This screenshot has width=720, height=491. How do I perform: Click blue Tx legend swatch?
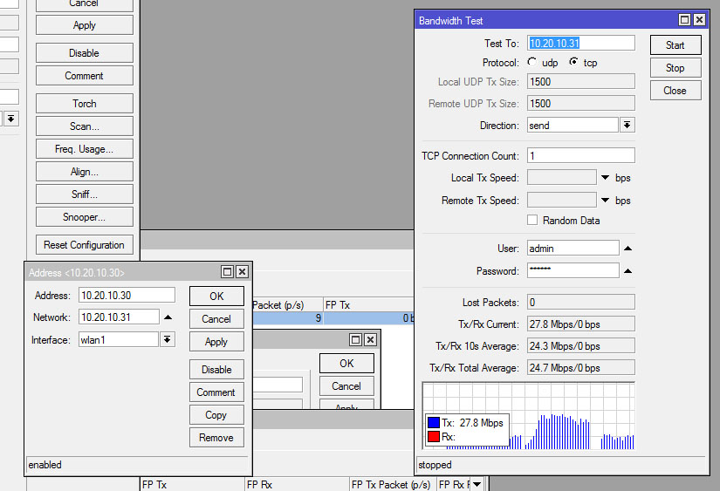click(434, 422)
